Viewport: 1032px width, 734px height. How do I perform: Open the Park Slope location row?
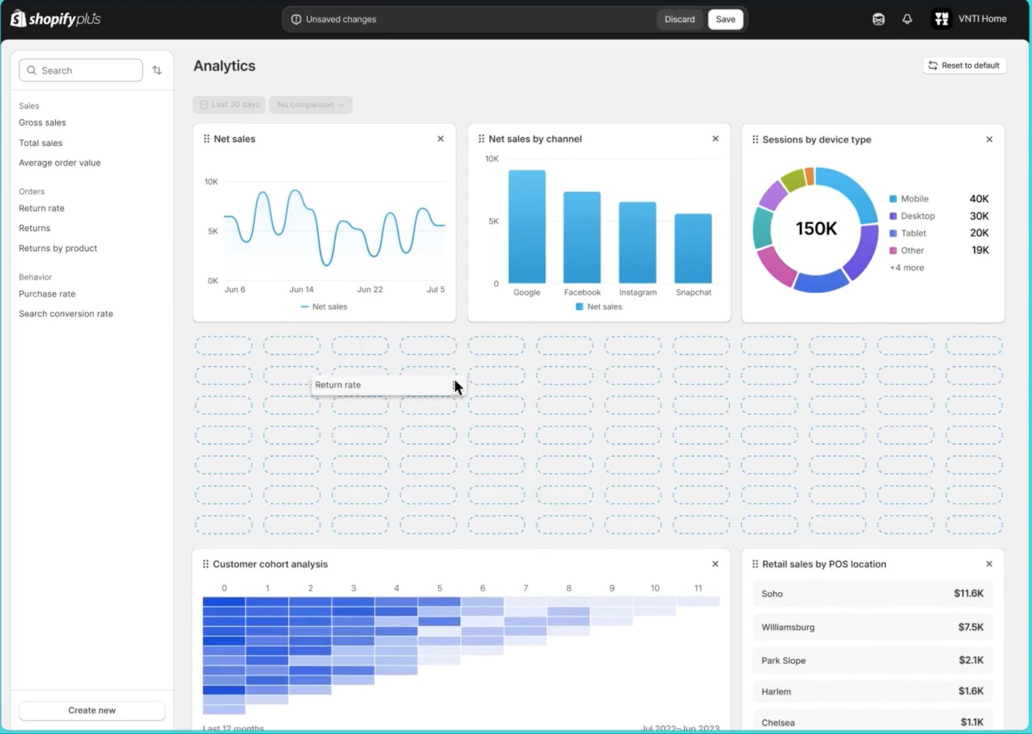pyautogui.click(x=872, y=660)
